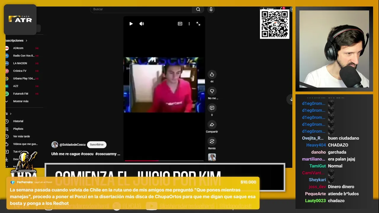379x213 pixels.
Task: Click the Futurock FM channel icon
Action: [x=7, y=94]
